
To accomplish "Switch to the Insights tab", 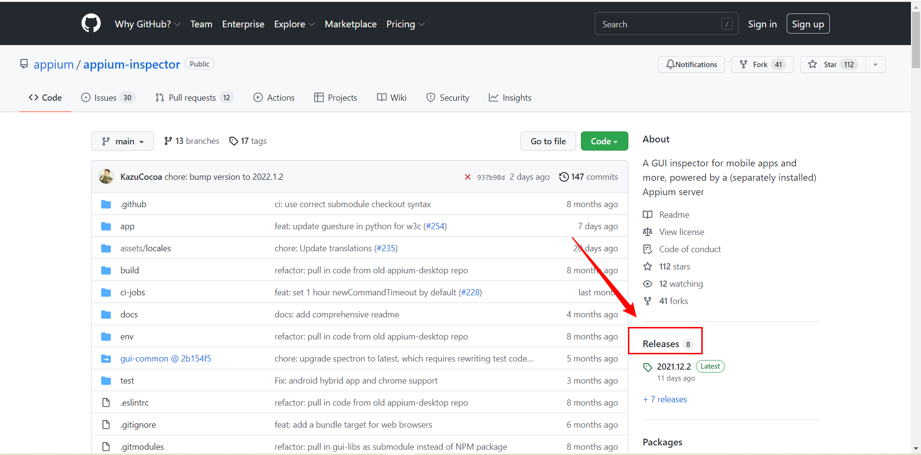I will (x=510, y=97).
